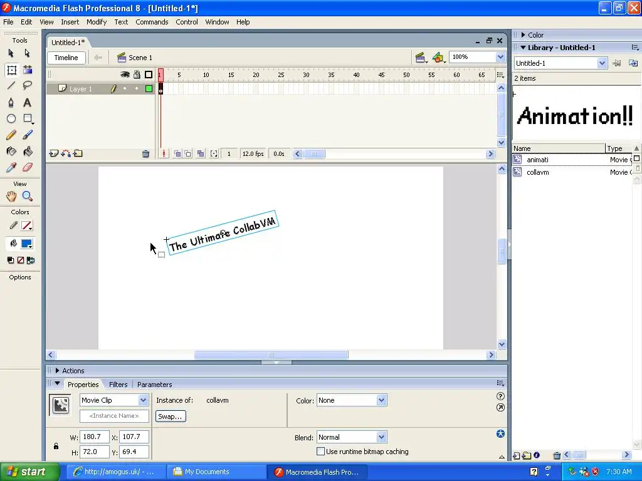Collapse the Properties panel triangle

coord(57,384)
